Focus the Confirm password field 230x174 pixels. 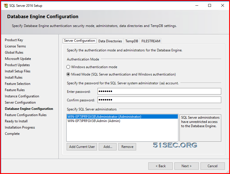[x=159, y=100]
